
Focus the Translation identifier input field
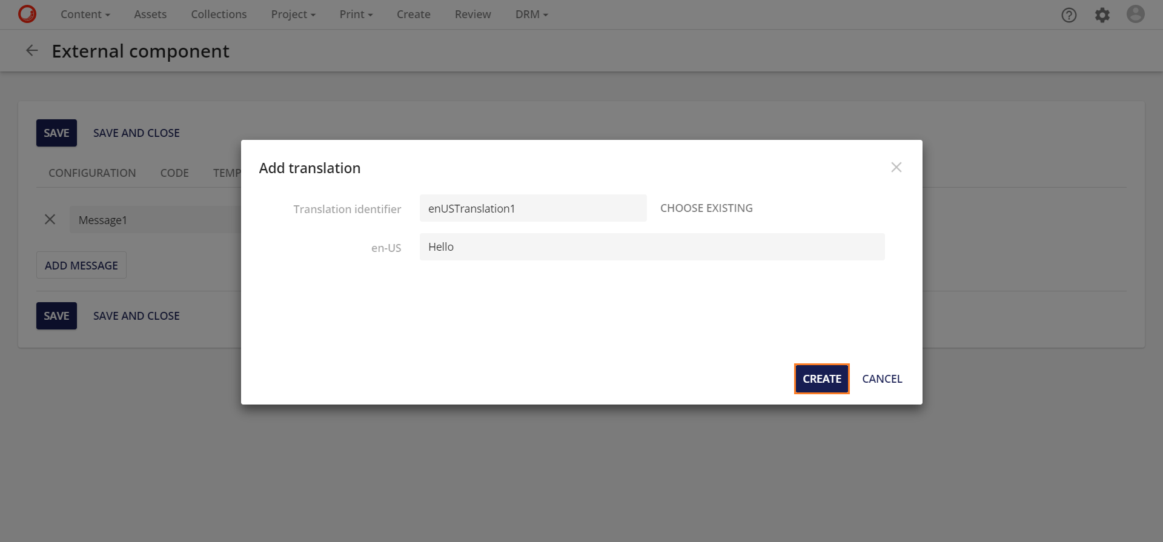click(533, 208)
